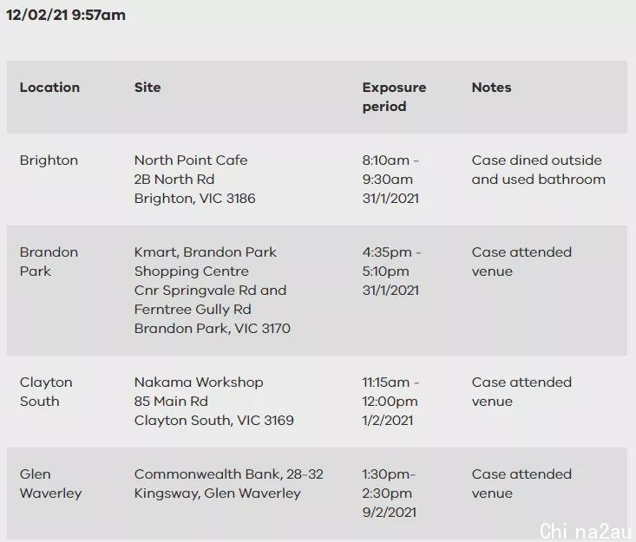Viewport: 636px width, 542px height.
Task: Click the 12/02/21 9:57am timestamp heading
Action: pos(66,15)
